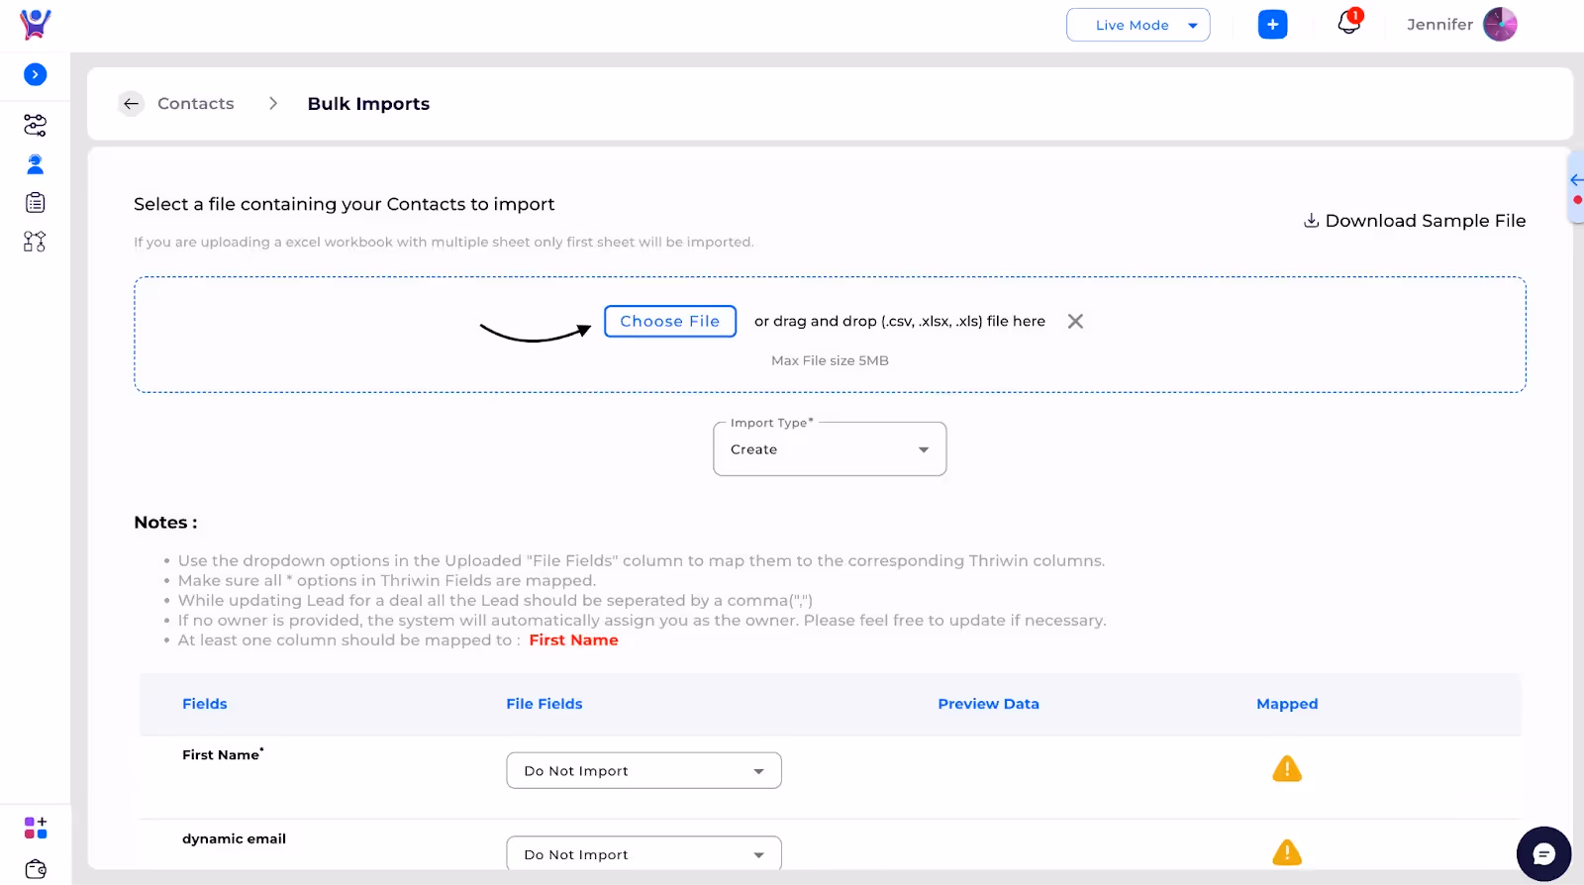
Task: Click the blue plus quick-add button
Action: click(x=1272, y=25)
